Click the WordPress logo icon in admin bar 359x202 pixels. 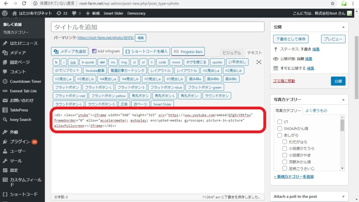tap(5, 13)
